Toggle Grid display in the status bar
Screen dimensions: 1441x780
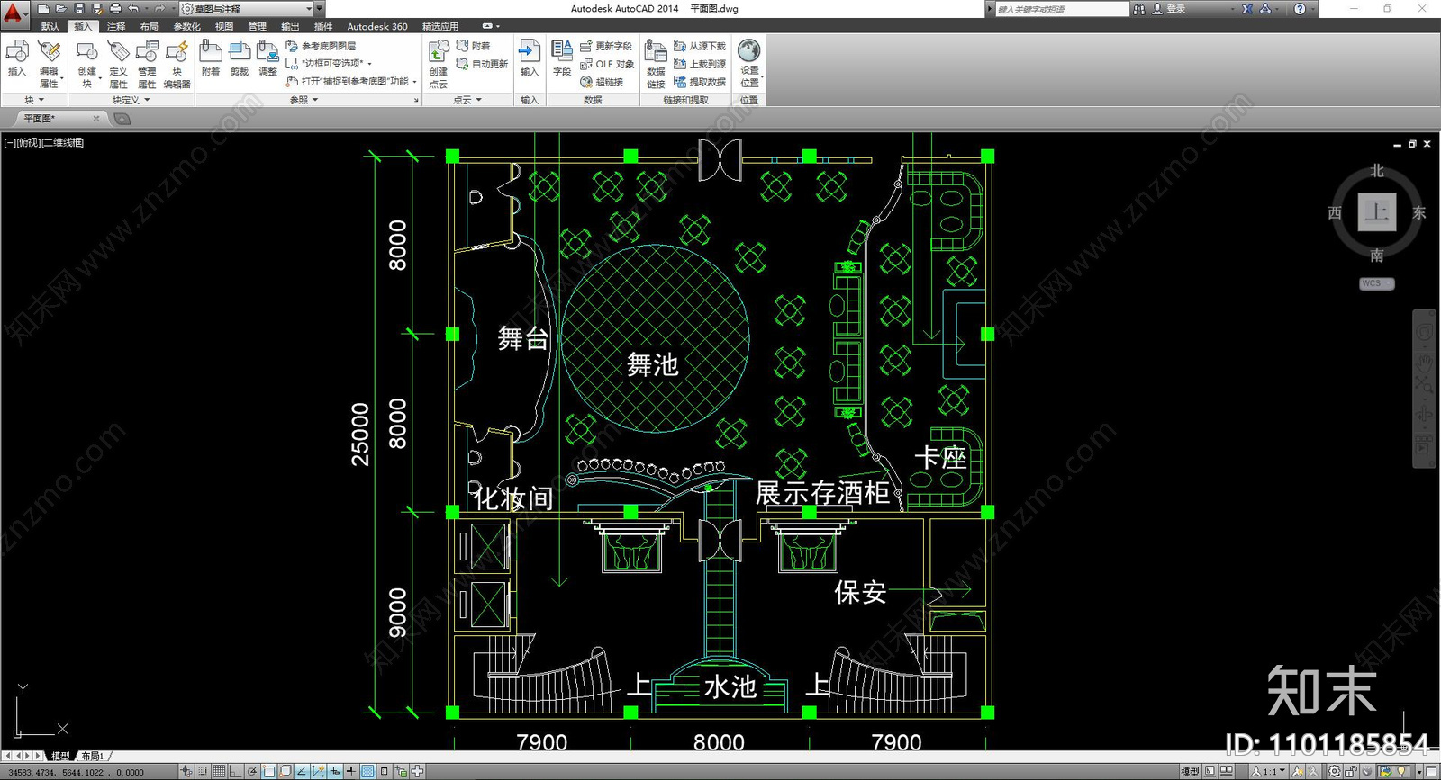(219, 771)
